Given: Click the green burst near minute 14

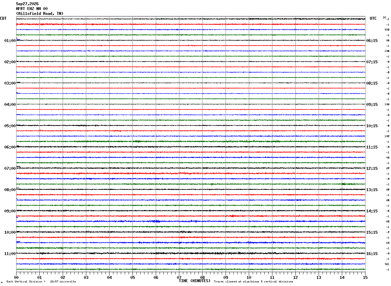Looking at the screenshot, I should coord(345,184).
